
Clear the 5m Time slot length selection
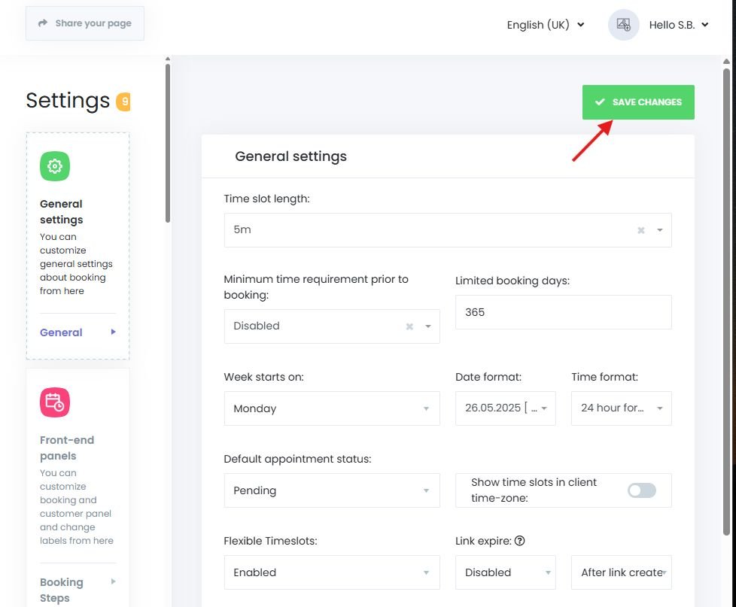click(641, 230)
